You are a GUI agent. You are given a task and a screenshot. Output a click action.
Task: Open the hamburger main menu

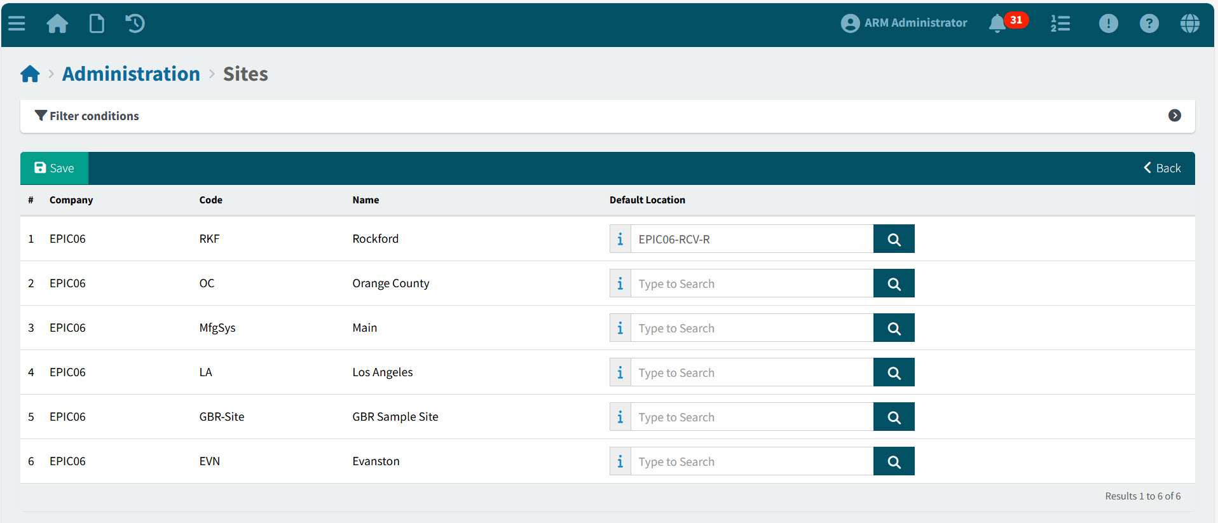17,24
